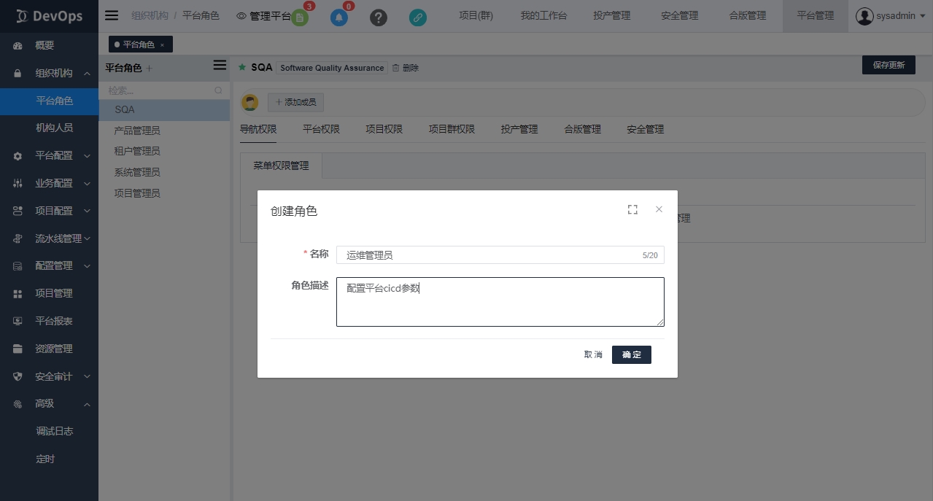Image resolution: width=933 pixels, height=501 pixels.
Task: Open the blue bell alerts icon
Action: (x=339, y=18)
